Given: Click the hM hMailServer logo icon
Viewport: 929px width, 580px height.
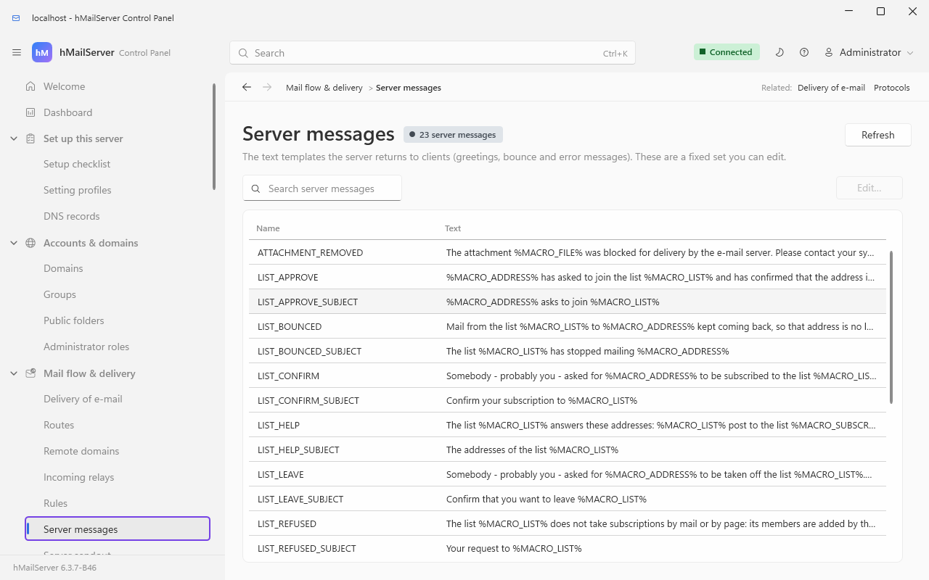Looking at the screenshot, I should point(42,53).
